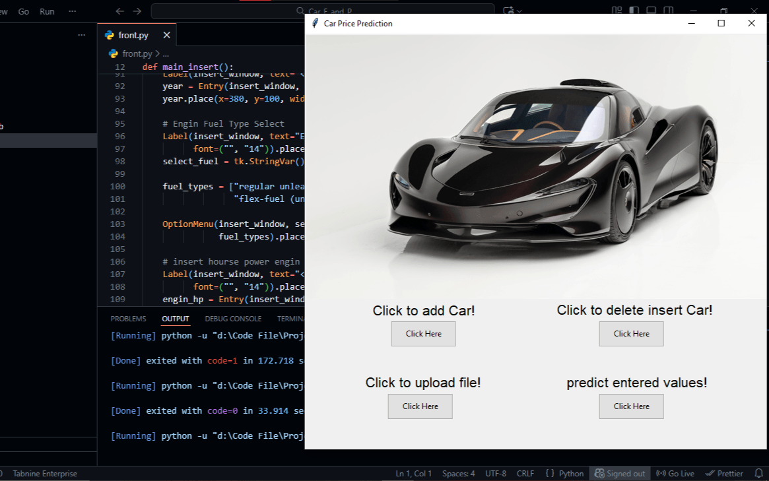Switch to the PROBLEMS panel tab

[129, 319]
